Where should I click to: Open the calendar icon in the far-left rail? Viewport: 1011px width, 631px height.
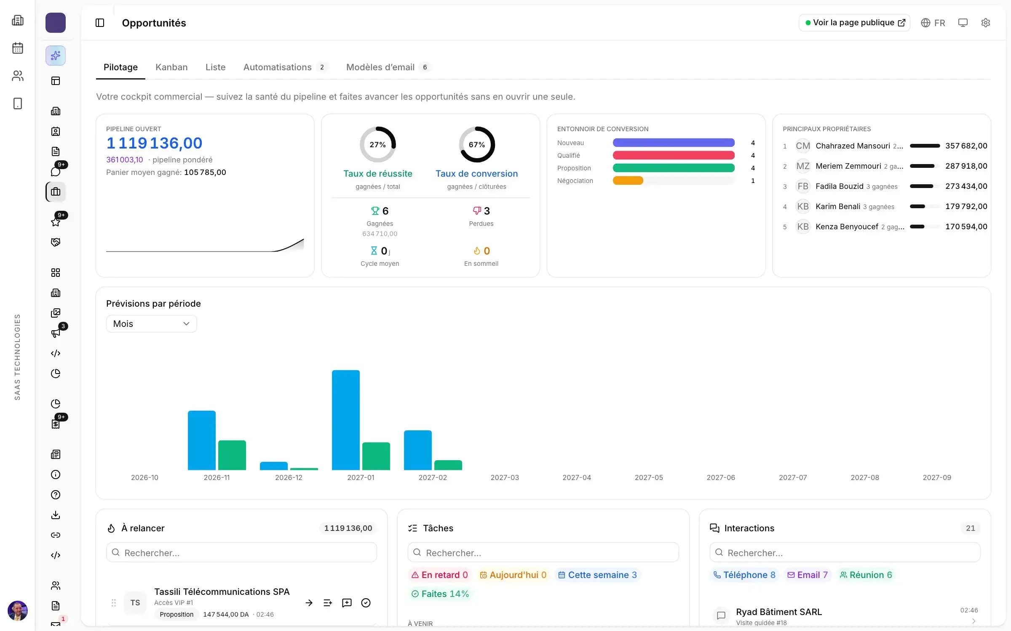[x=18, y=48]
